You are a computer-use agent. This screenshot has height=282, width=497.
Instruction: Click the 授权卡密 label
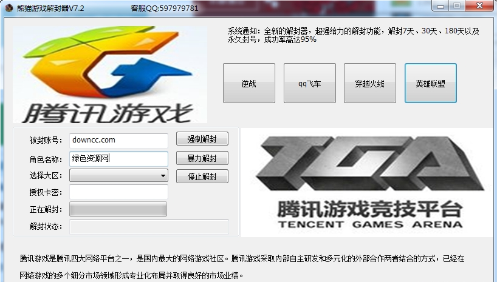(x=46, y=192)
